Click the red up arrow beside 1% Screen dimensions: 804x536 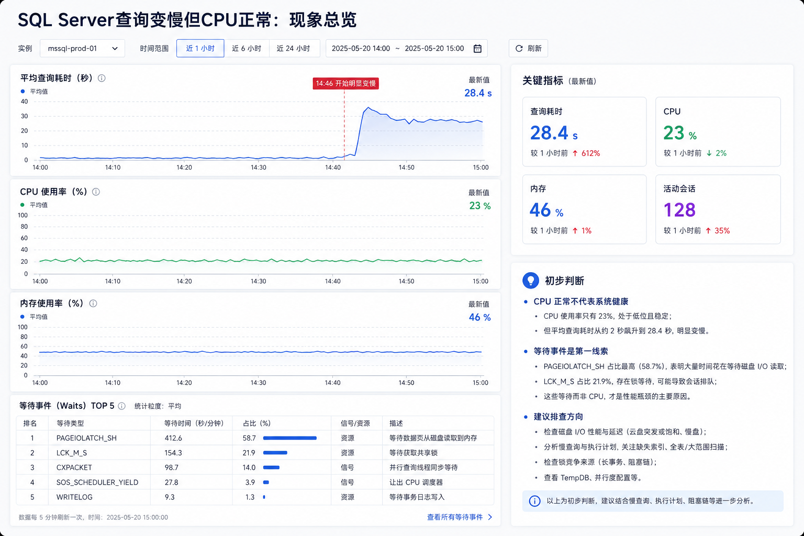[x=575, y=231]
